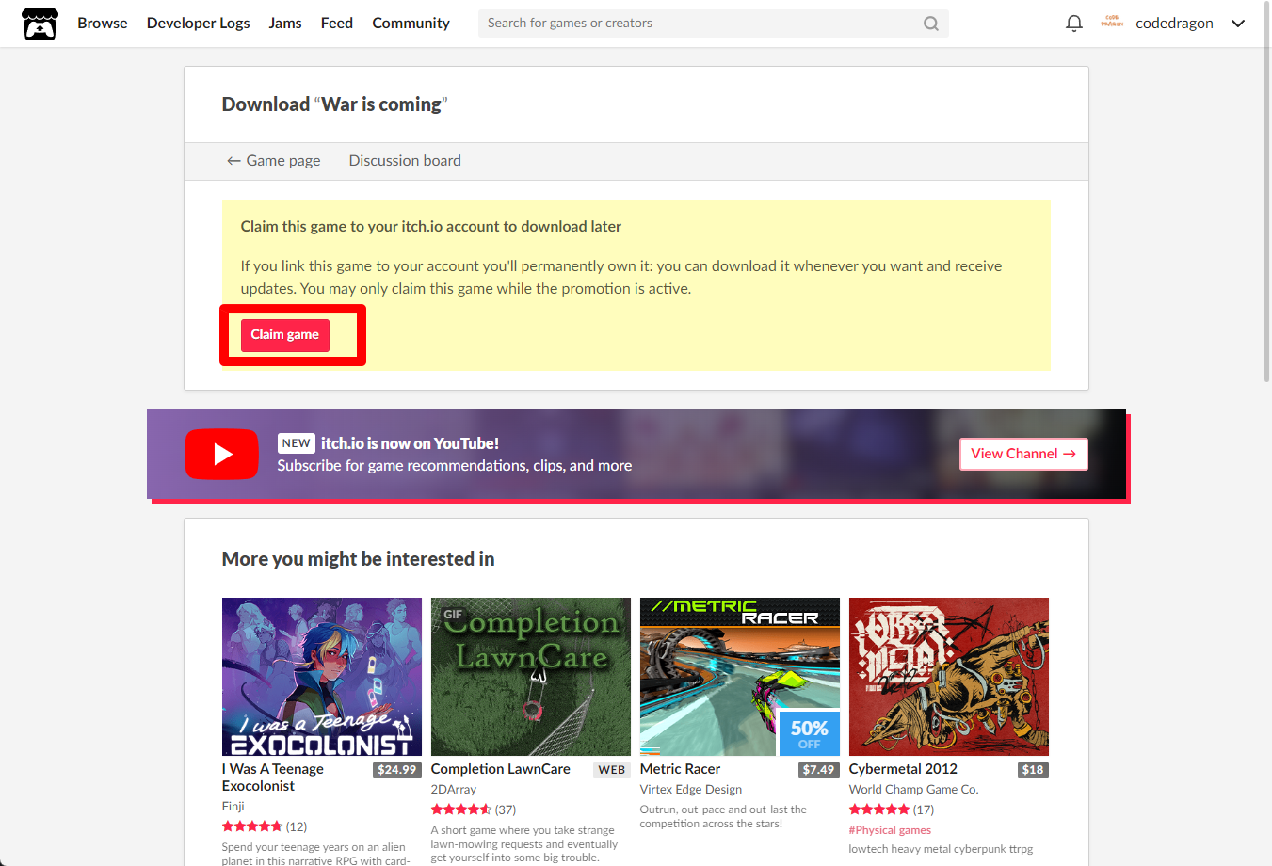The image size is (1272, 866).
Task: Open the Feed page
Action: 337,24
